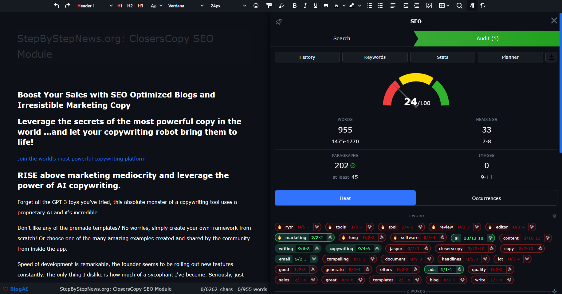562x294 pixels.
Task: Set right-to-left text direction
Action: point(483,6)
